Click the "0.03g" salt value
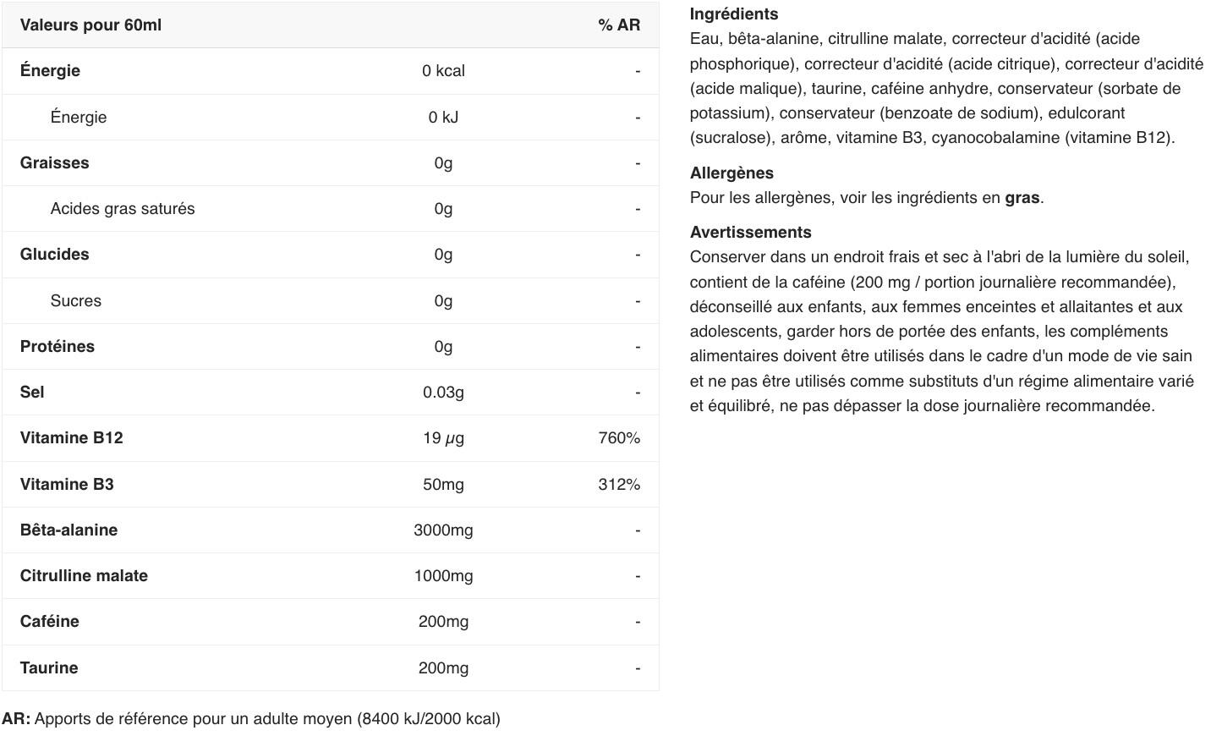 pyautogui.click(x=443, y=393)
